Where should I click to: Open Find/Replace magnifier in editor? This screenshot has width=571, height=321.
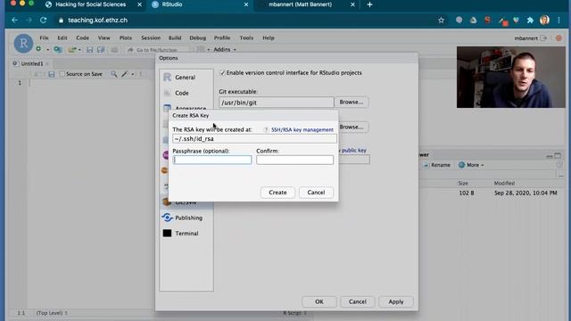point(114,74)
